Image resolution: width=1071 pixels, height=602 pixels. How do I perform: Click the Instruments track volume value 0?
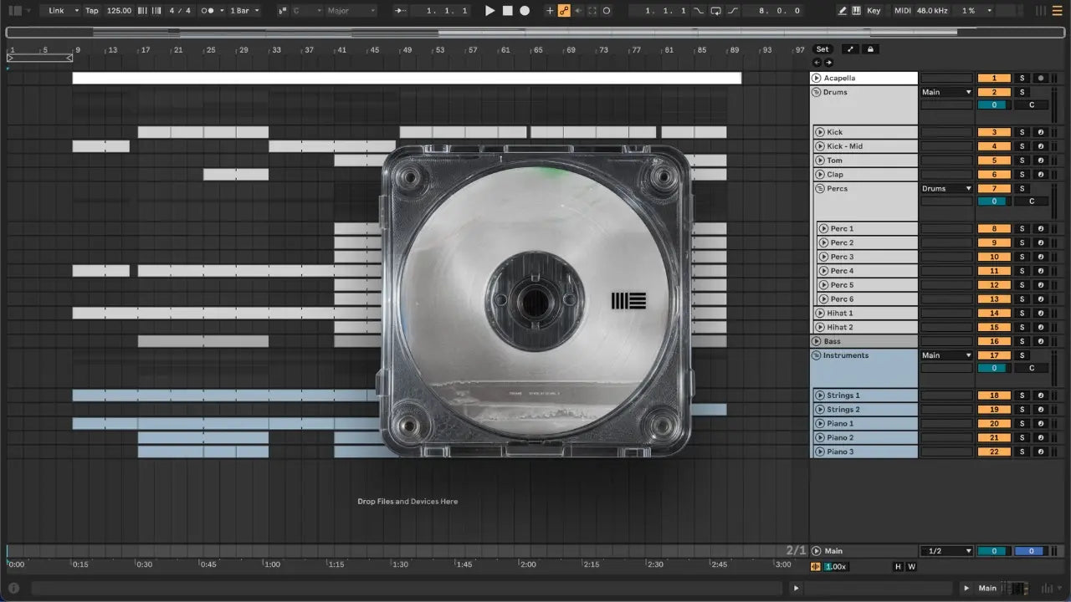[994, 368]
